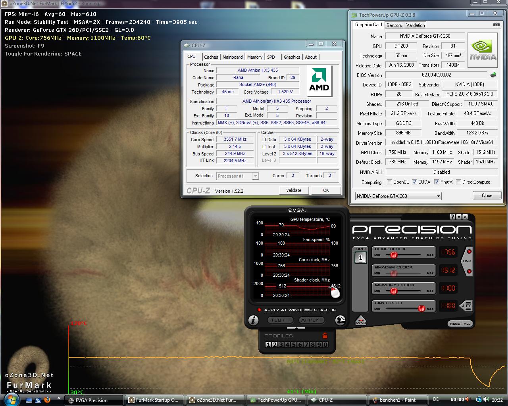Viewport: 508px width, 406px height.
Task: Select profile slot 5 in Precision
Action: (x=293, y=345)
